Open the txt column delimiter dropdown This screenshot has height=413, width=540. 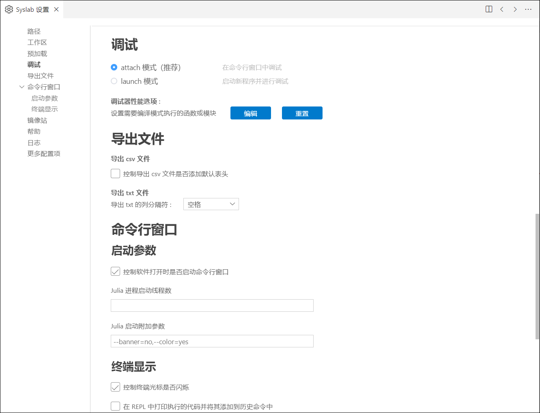coord(211,204)
